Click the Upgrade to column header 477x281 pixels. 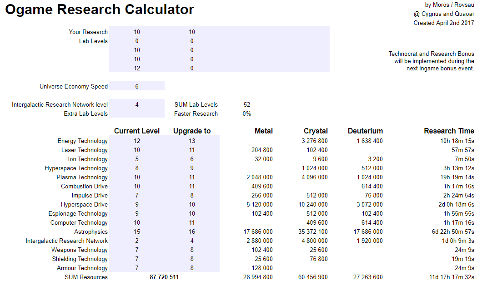tap(192, 131)
